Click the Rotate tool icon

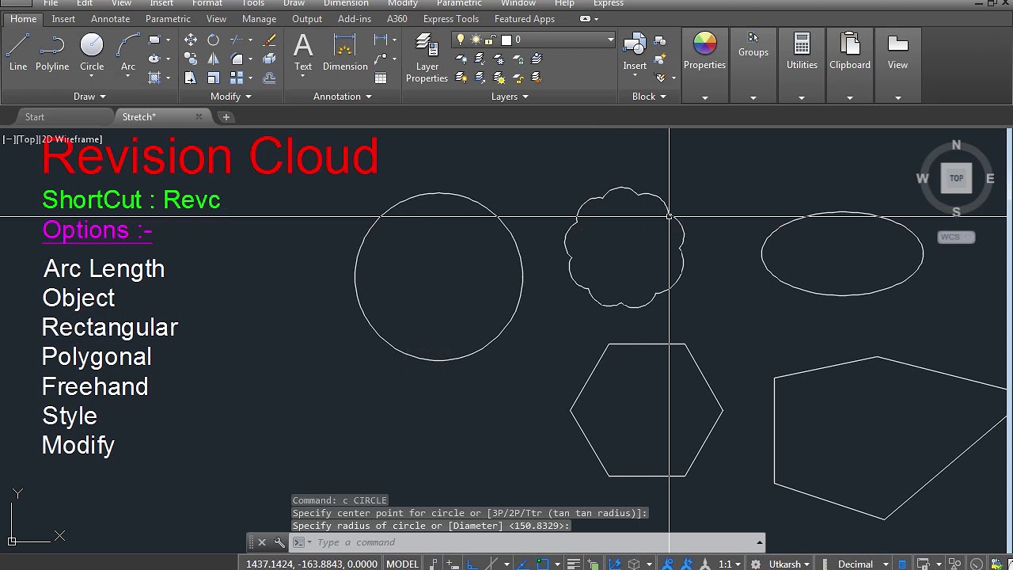[x=213, y=40]
